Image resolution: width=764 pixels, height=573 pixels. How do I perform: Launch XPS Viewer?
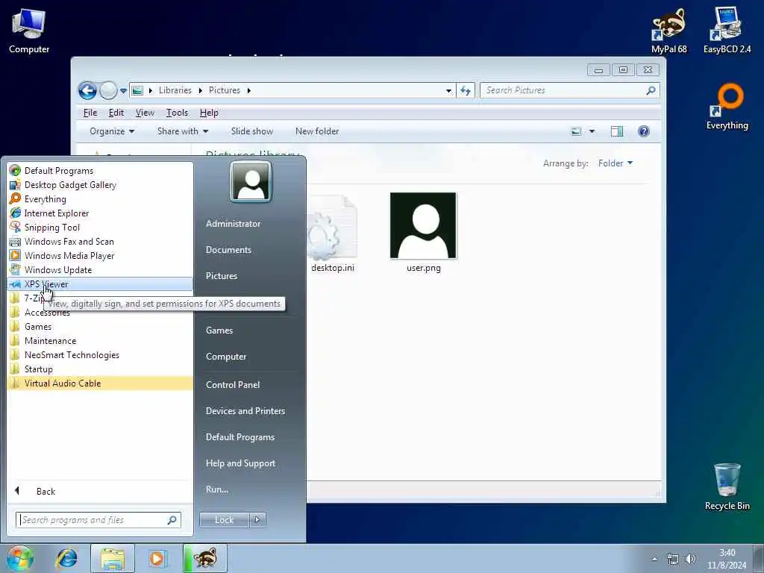coord(100,284)
